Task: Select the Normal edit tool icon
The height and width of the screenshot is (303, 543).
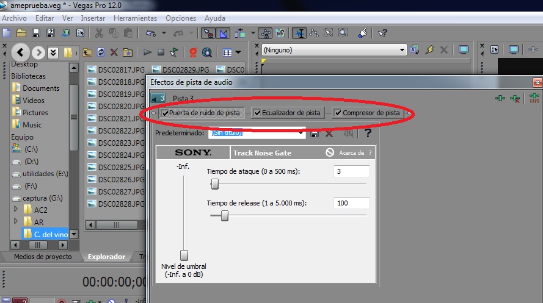Action: (299, 33)
